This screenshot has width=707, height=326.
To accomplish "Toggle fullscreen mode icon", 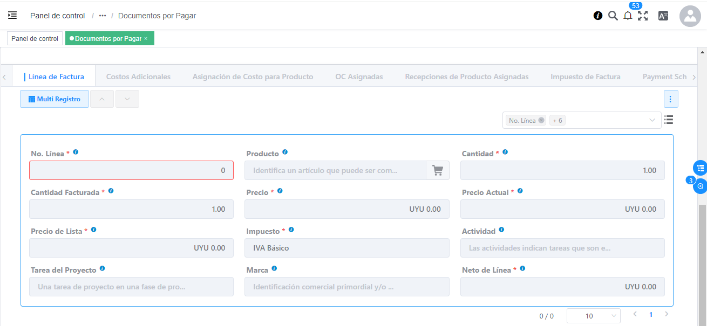I will point(643,16).
